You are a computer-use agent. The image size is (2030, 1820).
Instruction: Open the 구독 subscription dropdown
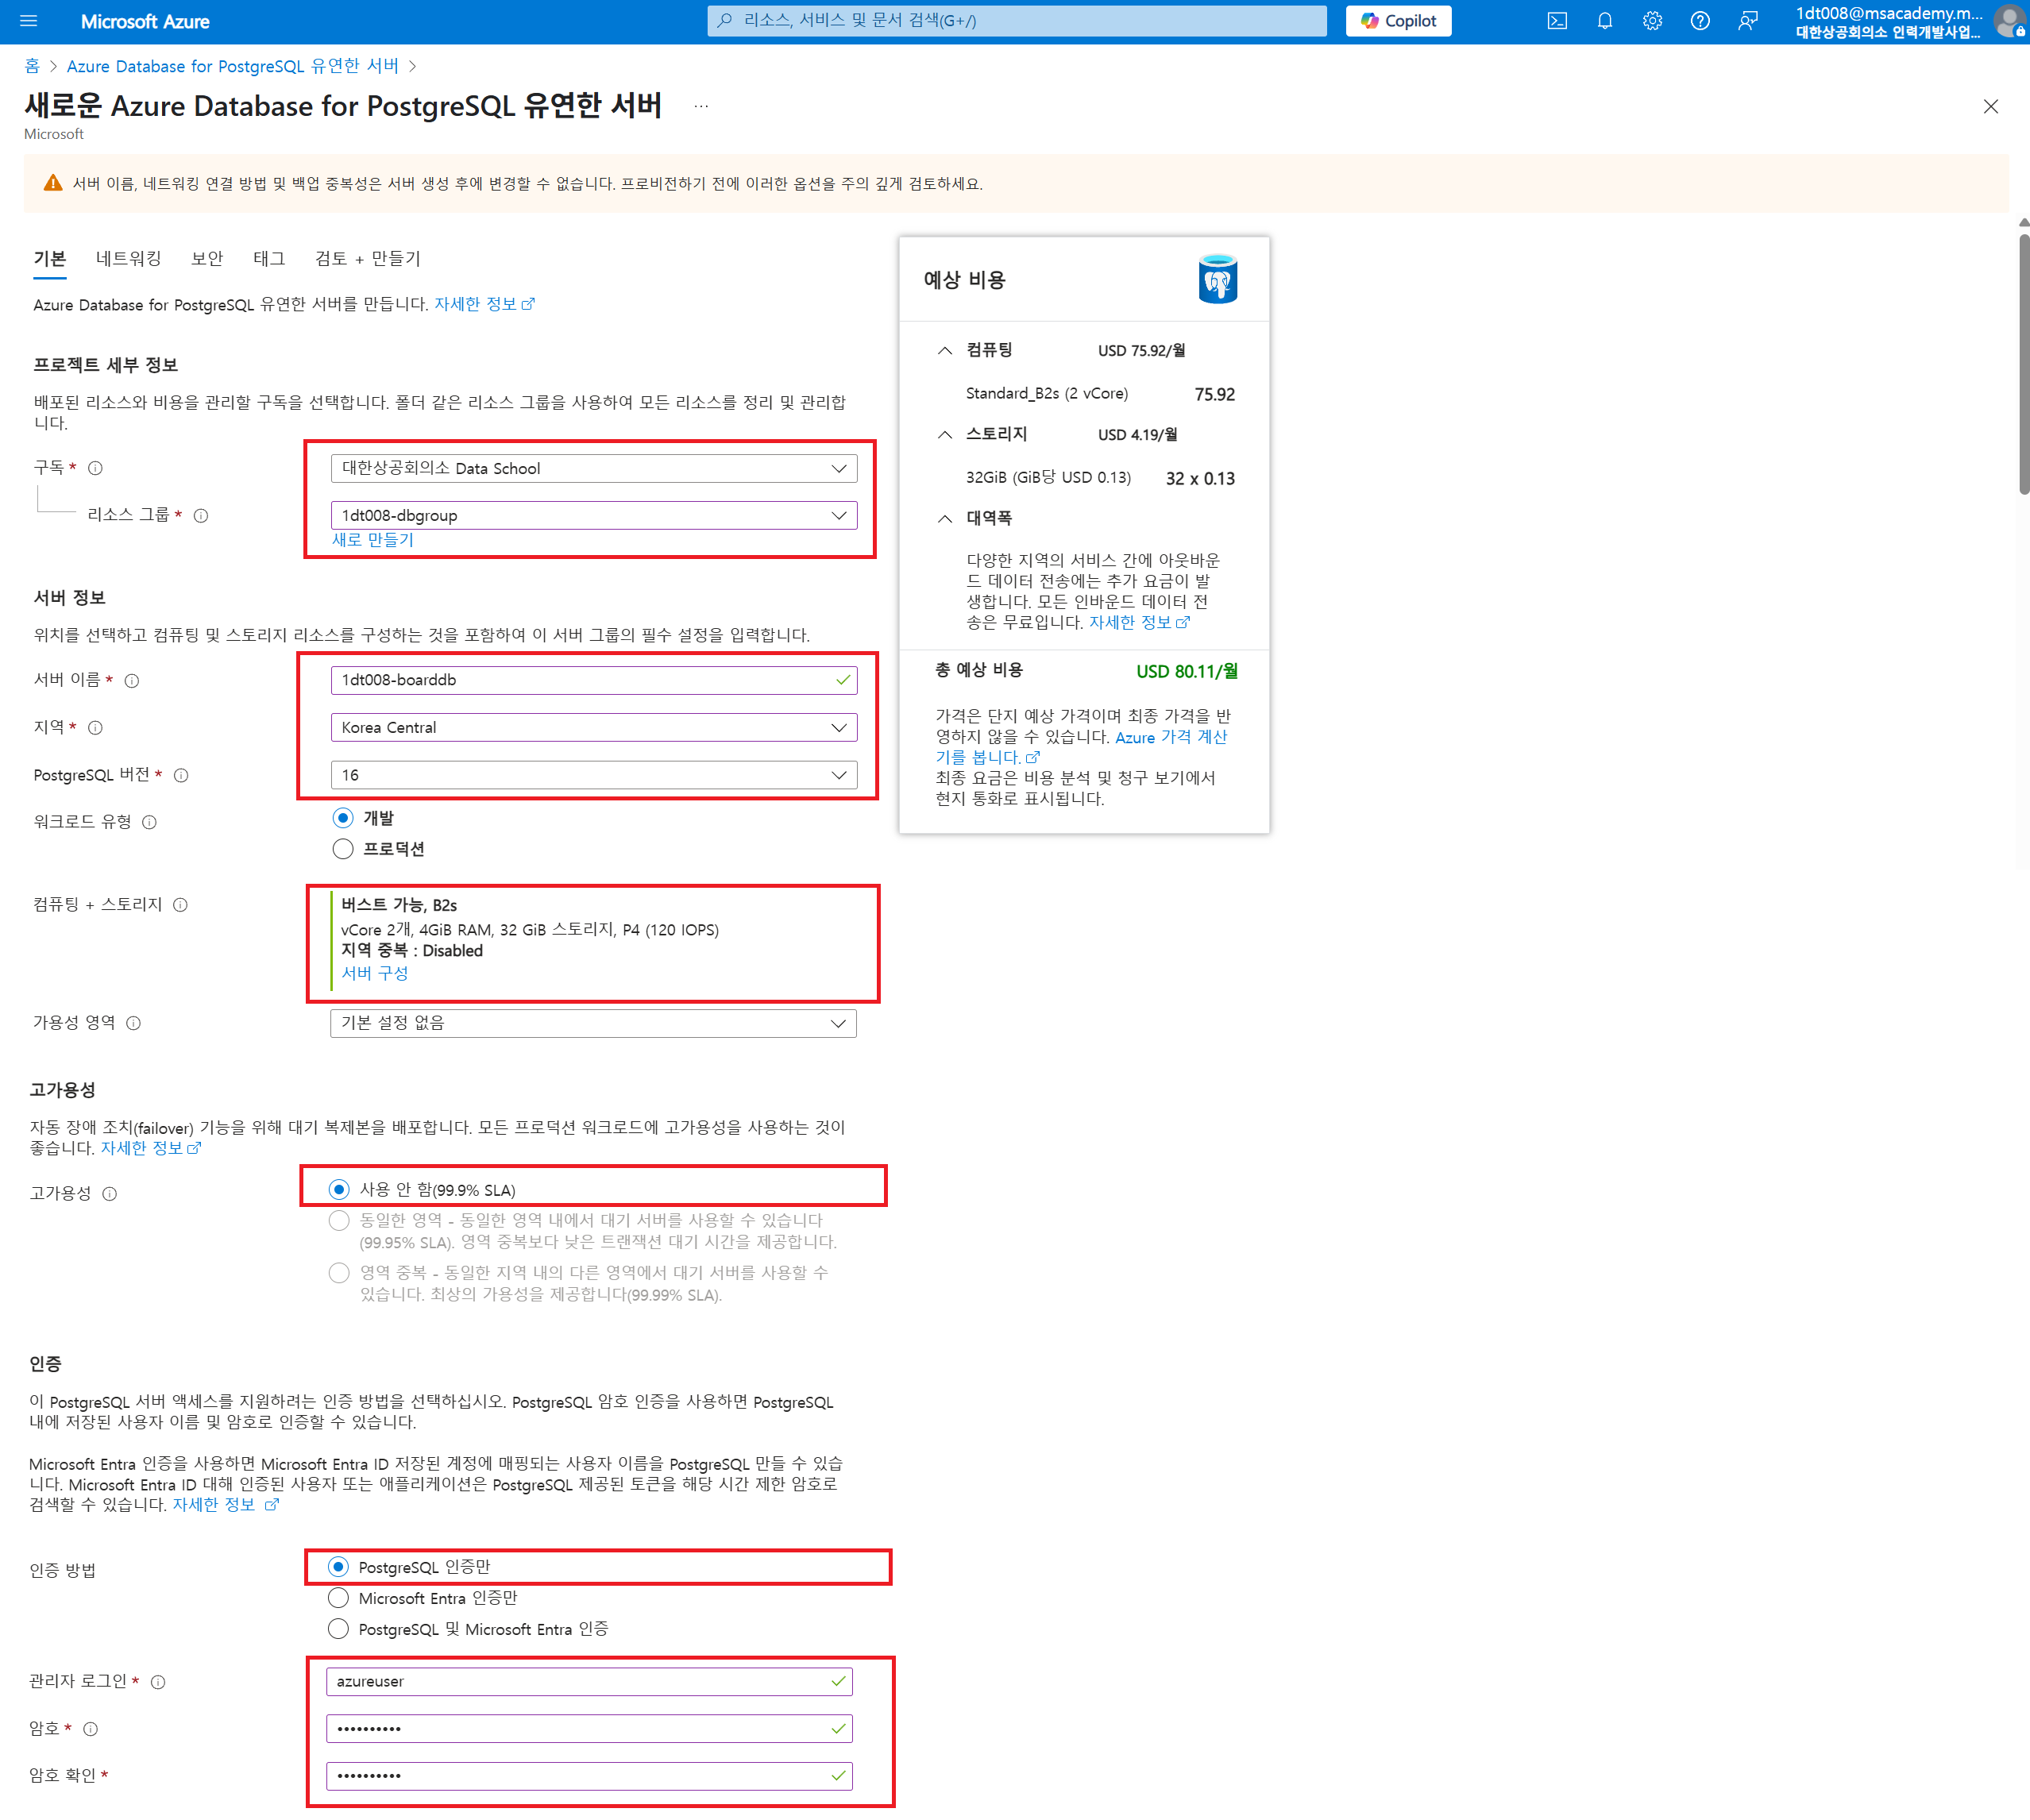point(593,468)
